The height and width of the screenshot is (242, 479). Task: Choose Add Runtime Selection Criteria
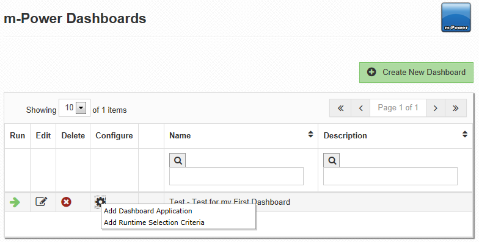[154, 222]
